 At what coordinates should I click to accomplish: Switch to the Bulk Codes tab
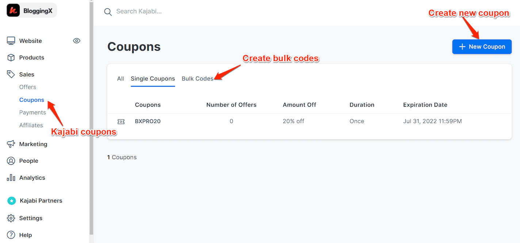tap(198, 79)
